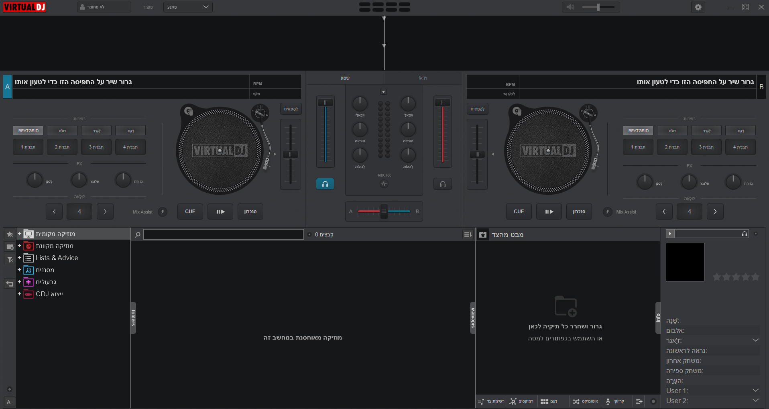
Task: Open the ז'אנר genre dropdown in info panel
Action: [755, 340]
